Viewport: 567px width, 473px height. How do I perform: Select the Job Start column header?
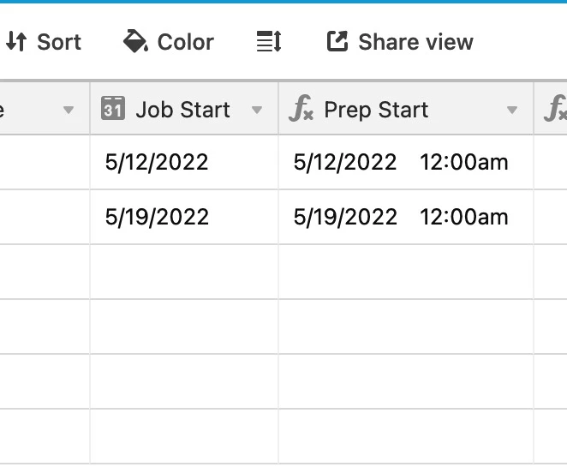182,110
